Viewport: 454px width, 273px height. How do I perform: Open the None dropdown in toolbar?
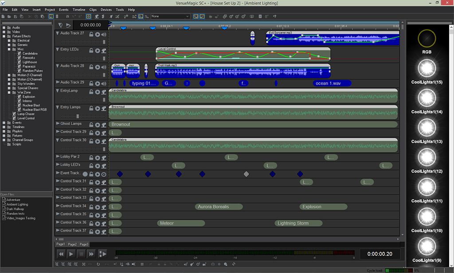pyautogui.click(x=170, y=16)
